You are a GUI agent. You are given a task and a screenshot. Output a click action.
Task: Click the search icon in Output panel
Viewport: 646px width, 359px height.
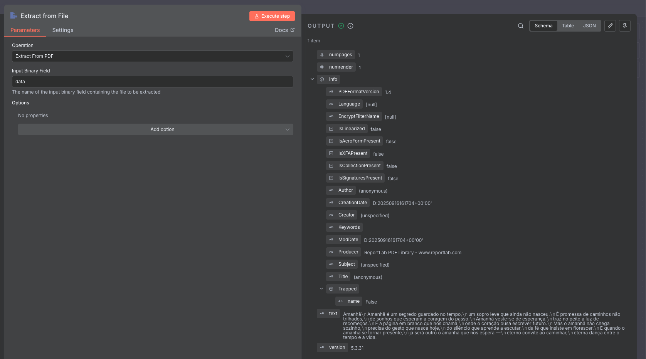tap(521, 26)
